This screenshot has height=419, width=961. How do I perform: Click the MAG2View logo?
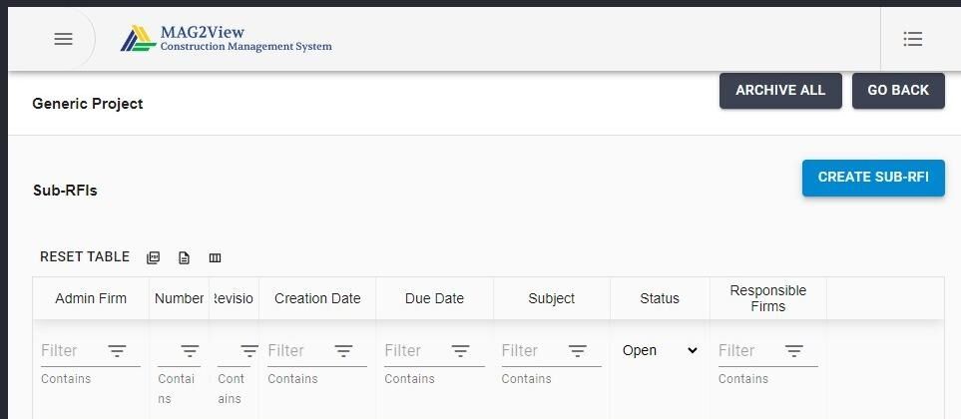click(x=227, y=39)
